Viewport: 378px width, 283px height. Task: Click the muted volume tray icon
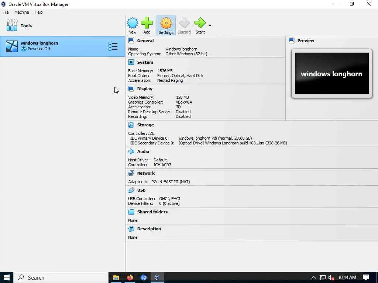click(x=331, y=278)
